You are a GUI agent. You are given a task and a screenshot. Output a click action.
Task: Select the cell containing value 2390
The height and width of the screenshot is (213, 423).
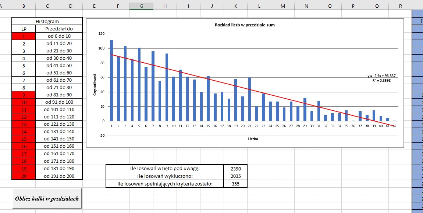[235, 169]
